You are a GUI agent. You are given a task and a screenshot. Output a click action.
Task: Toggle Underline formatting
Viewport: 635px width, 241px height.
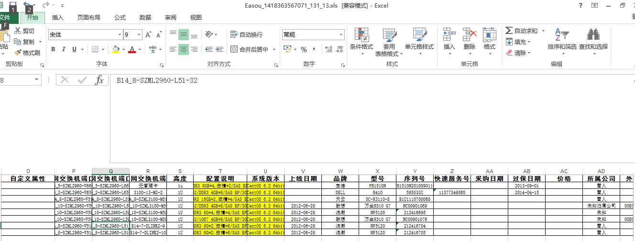point(74,49)
